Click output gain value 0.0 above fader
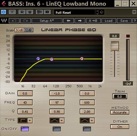Screen dimensions: 137x136 click(x=115, y=36)
